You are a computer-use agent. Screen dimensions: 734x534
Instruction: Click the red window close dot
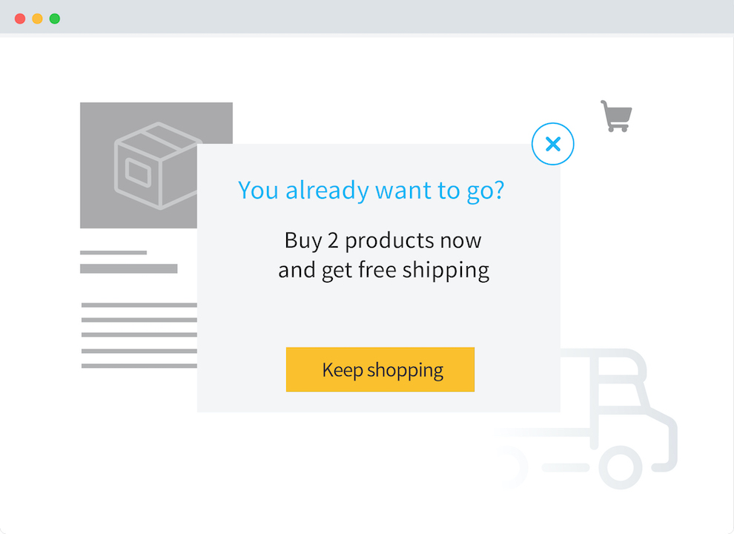pyautogui.click(x=20, y=19)
